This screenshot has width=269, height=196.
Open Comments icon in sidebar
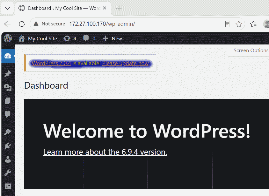pos(8,114)
